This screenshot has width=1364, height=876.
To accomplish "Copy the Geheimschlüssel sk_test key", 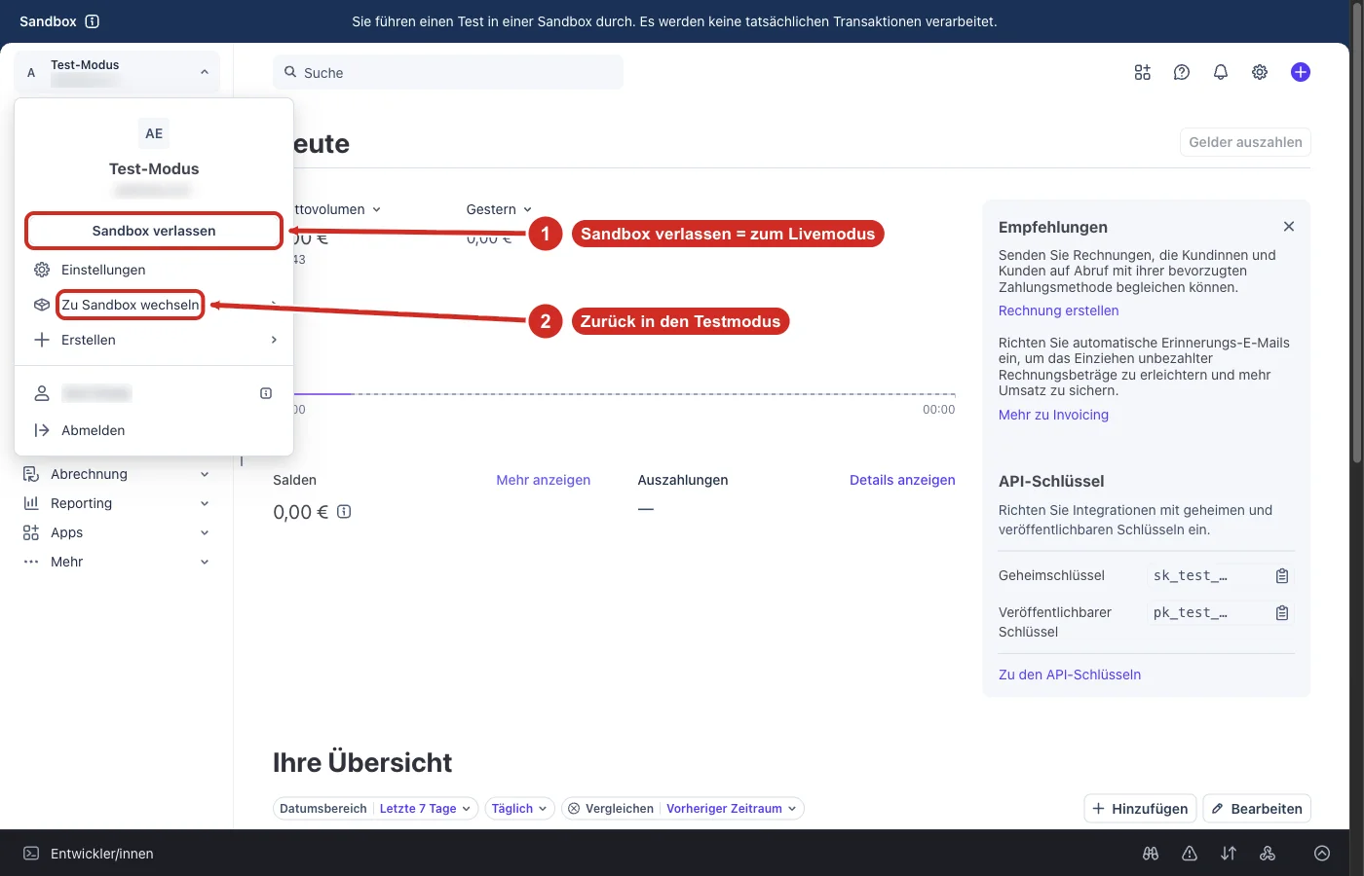I will pyautogui.click(x=1282, y=576).
